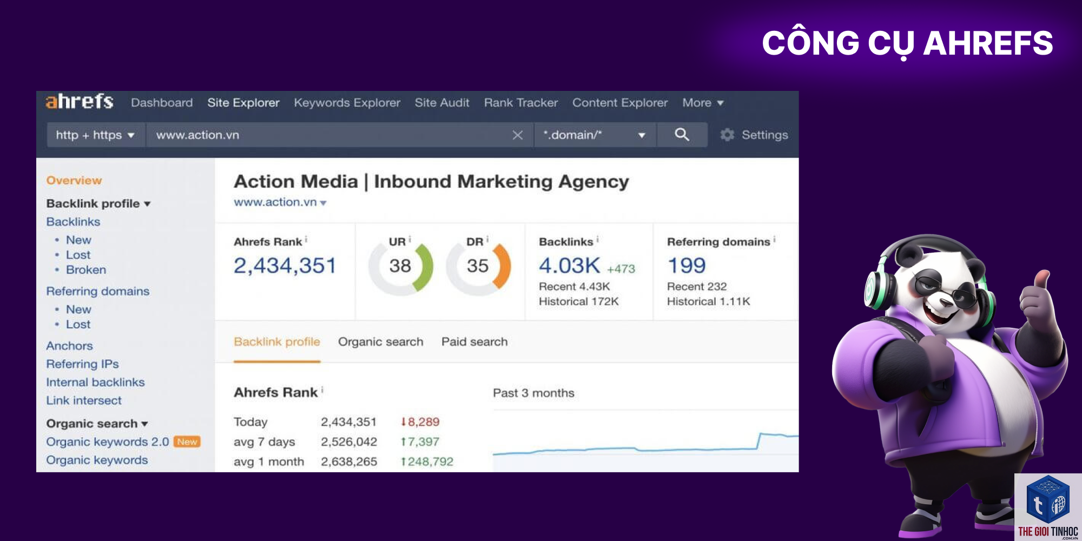
Task: Clear the URL field with the X icon
Action: 518,135
